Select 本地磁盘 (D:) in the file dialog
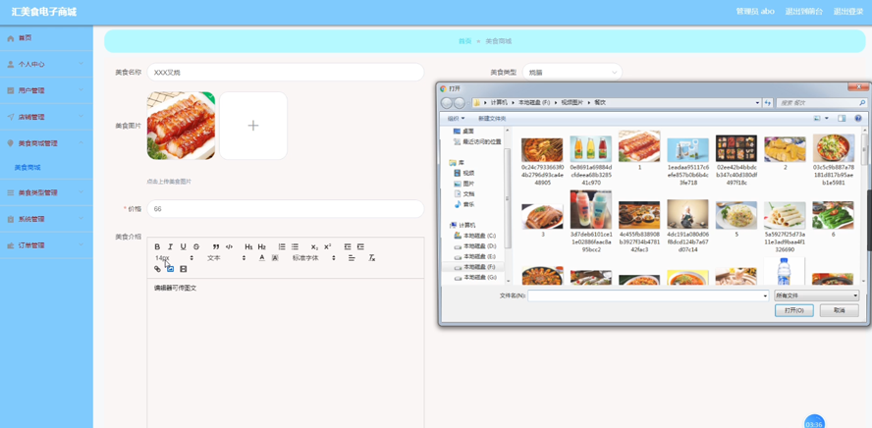The height and width of the screenshot is (428, 872). click(x=474, y=245)
